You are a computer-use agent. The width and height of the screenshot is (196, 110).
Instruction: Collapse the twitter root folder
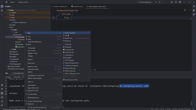6,10
